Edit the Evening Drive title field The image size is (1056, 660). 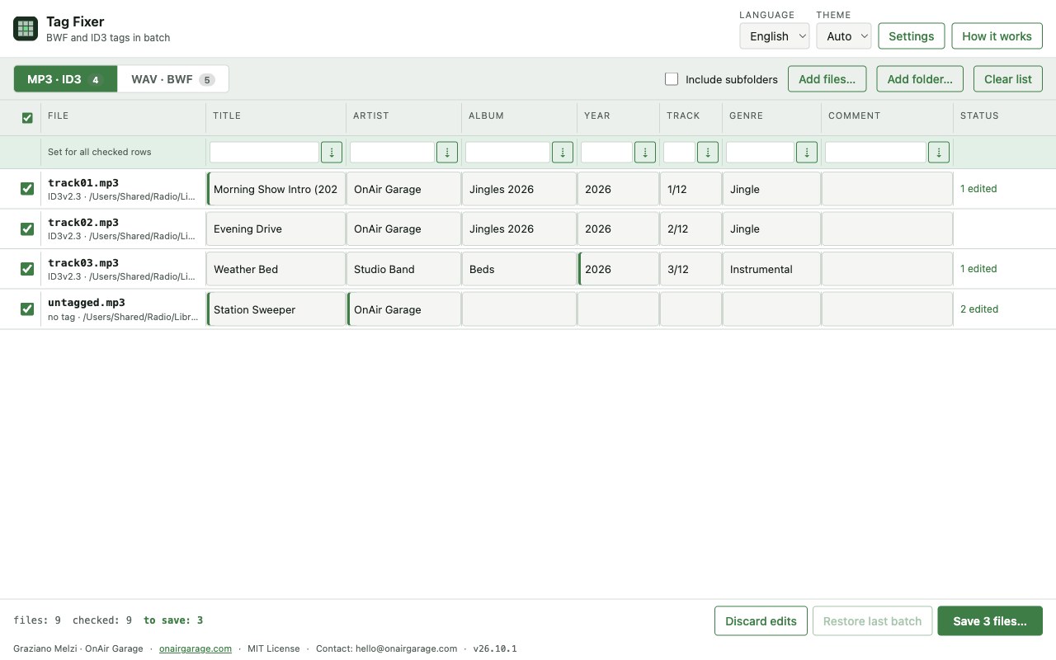pos(276,229)
